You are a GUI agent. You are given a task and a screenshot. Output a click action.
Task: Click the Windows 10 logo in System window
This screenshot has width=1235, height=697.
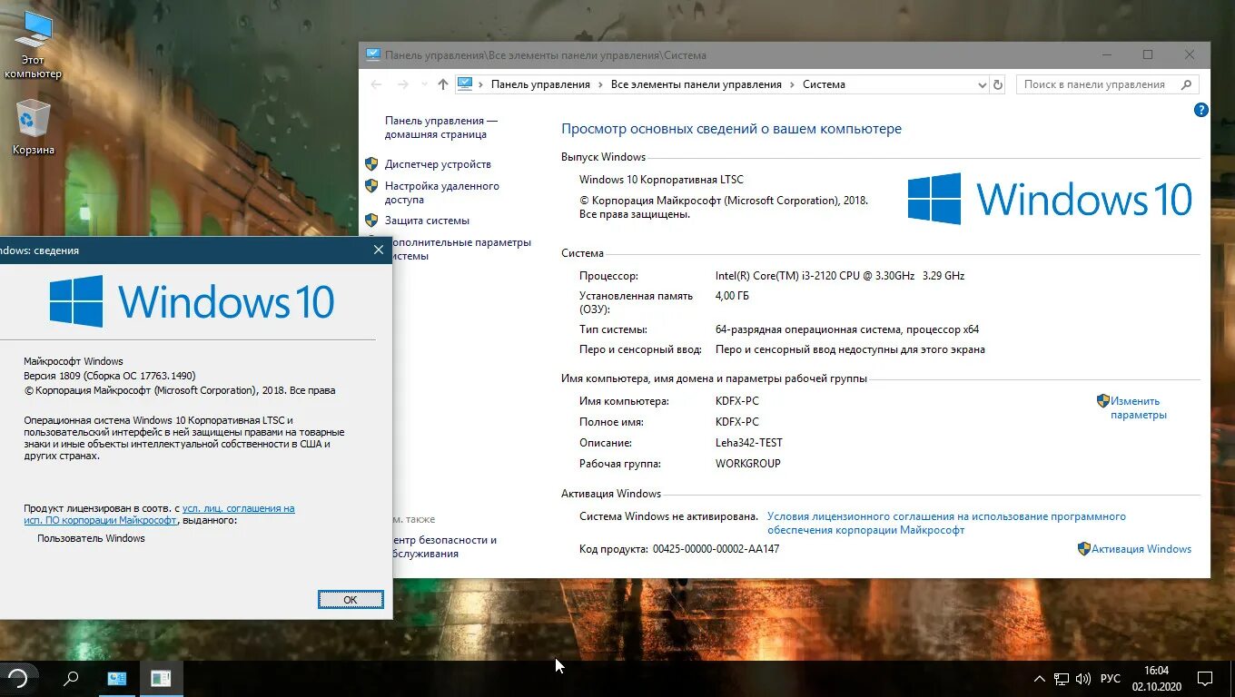tap(1050, 199)
